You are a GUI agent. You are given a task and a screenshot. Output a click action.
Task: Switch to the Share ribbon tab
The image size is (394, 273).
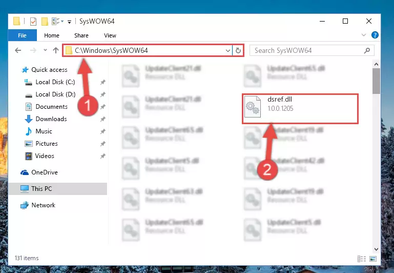tap(81, 35)
